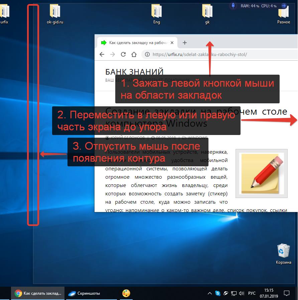Open the volume control in tray

coord(242,293)
